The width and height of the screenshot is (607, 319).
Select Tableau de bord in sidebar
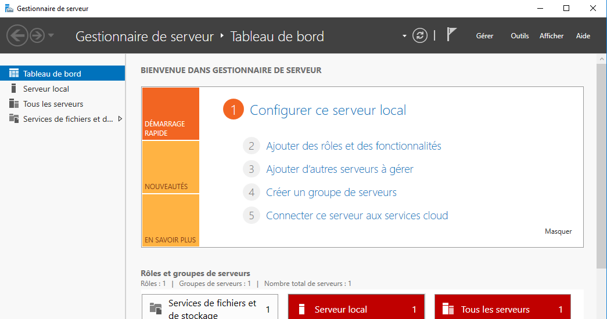[x=62, y=74]
